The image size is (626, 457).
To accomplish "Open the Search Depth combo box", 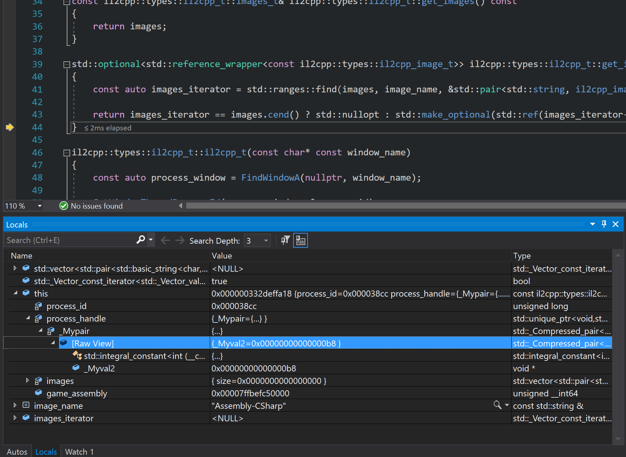I will point(257,241).
